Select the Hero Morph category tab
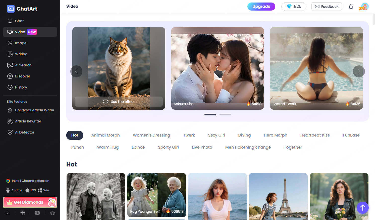 pyautogui.click(x=276, y=135)
